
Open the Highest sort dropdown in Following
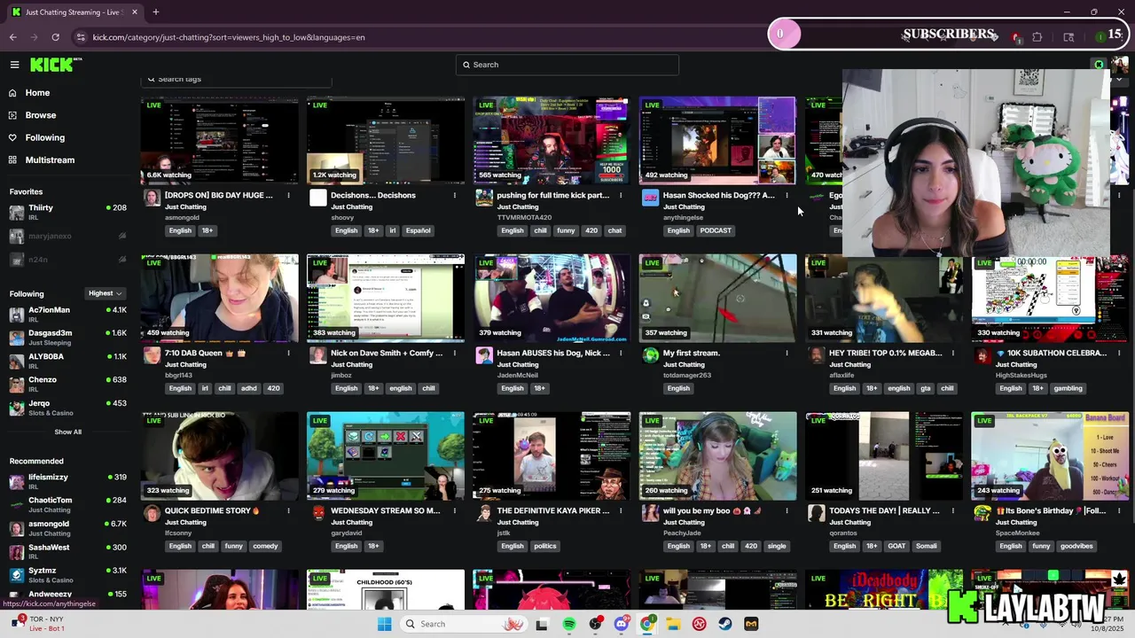coord(105,293)
